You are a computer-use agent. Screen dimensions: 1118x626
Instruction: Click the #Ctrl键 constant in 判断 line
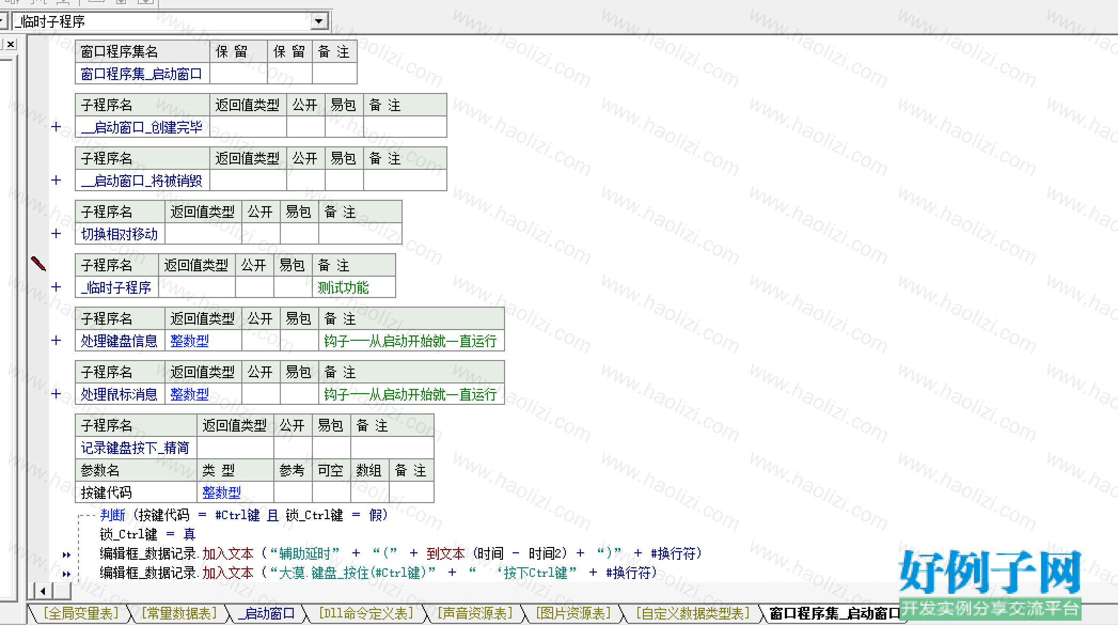pos(238,515)
